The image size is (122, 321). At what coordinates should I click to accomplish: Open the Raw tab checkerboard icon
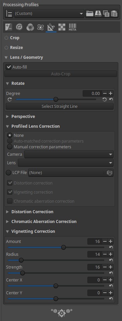coord(62,27)
